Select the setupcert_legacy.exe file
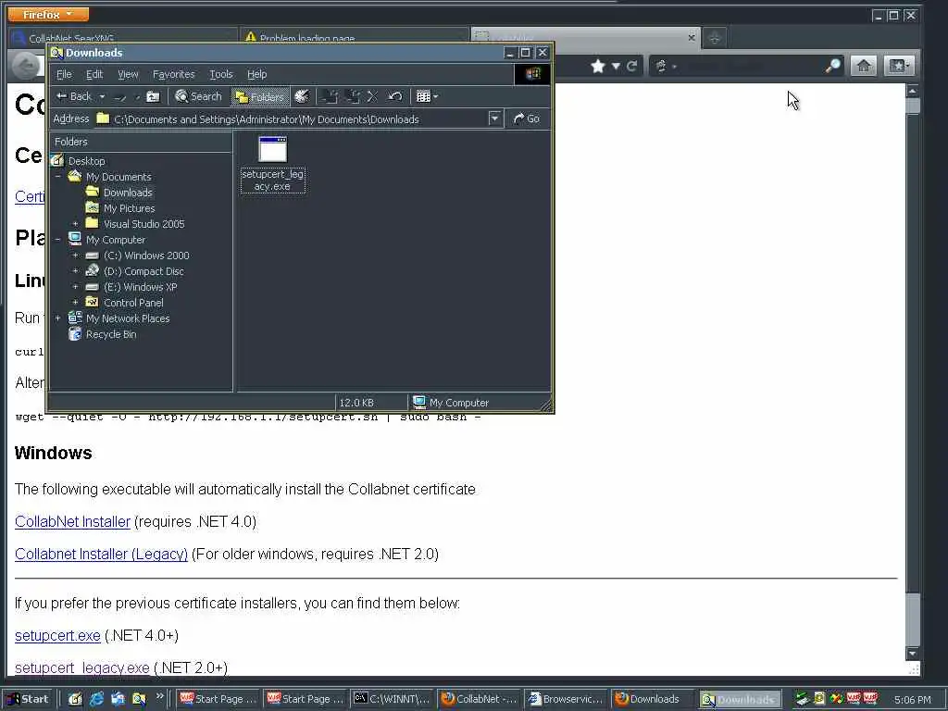 [273, 165]
